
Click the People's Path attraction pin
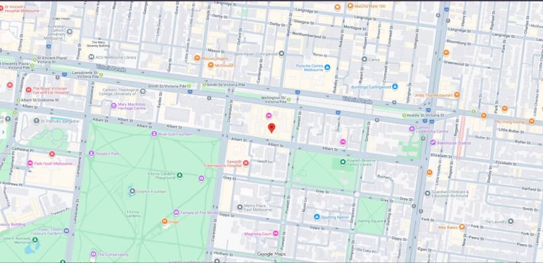[91, 153]
